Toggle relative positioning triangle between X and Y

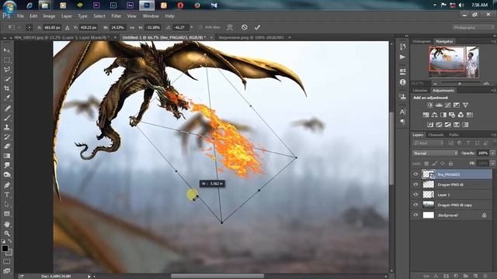(68, 28)
